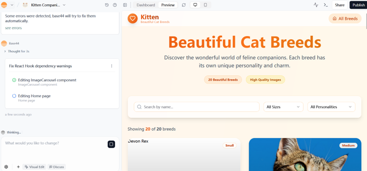Image resolution: width=367 pixels, height=171 pixels.
Task: Toggle Visual Edit mode
Action: (x=34, y=167)
